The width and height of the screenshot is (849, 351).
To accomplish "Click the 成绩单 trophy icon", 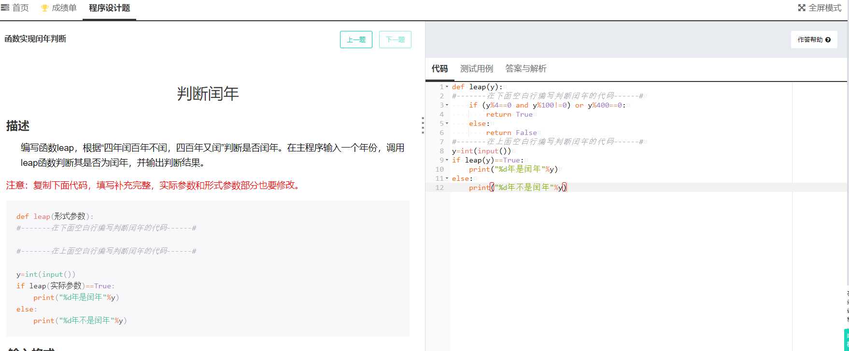I will point(44,8).
